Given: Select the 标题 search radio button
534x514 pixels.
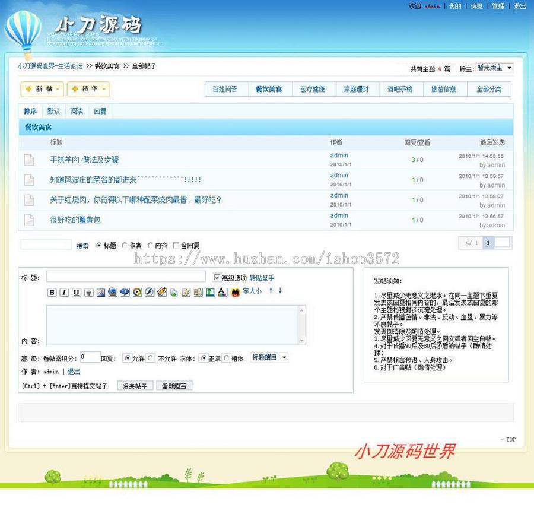Looking at the screenshot, I should coord(98,245).
